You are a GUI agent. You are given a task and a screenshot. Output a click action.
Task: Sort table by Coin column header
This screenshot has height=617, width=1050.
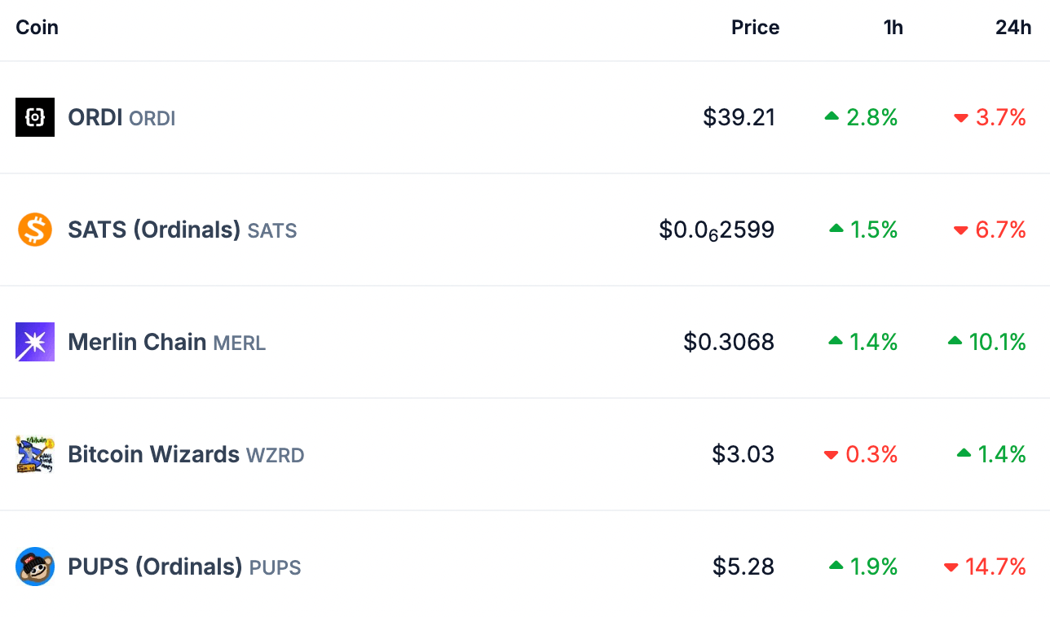pyautogui.click(x=37, y=28)
